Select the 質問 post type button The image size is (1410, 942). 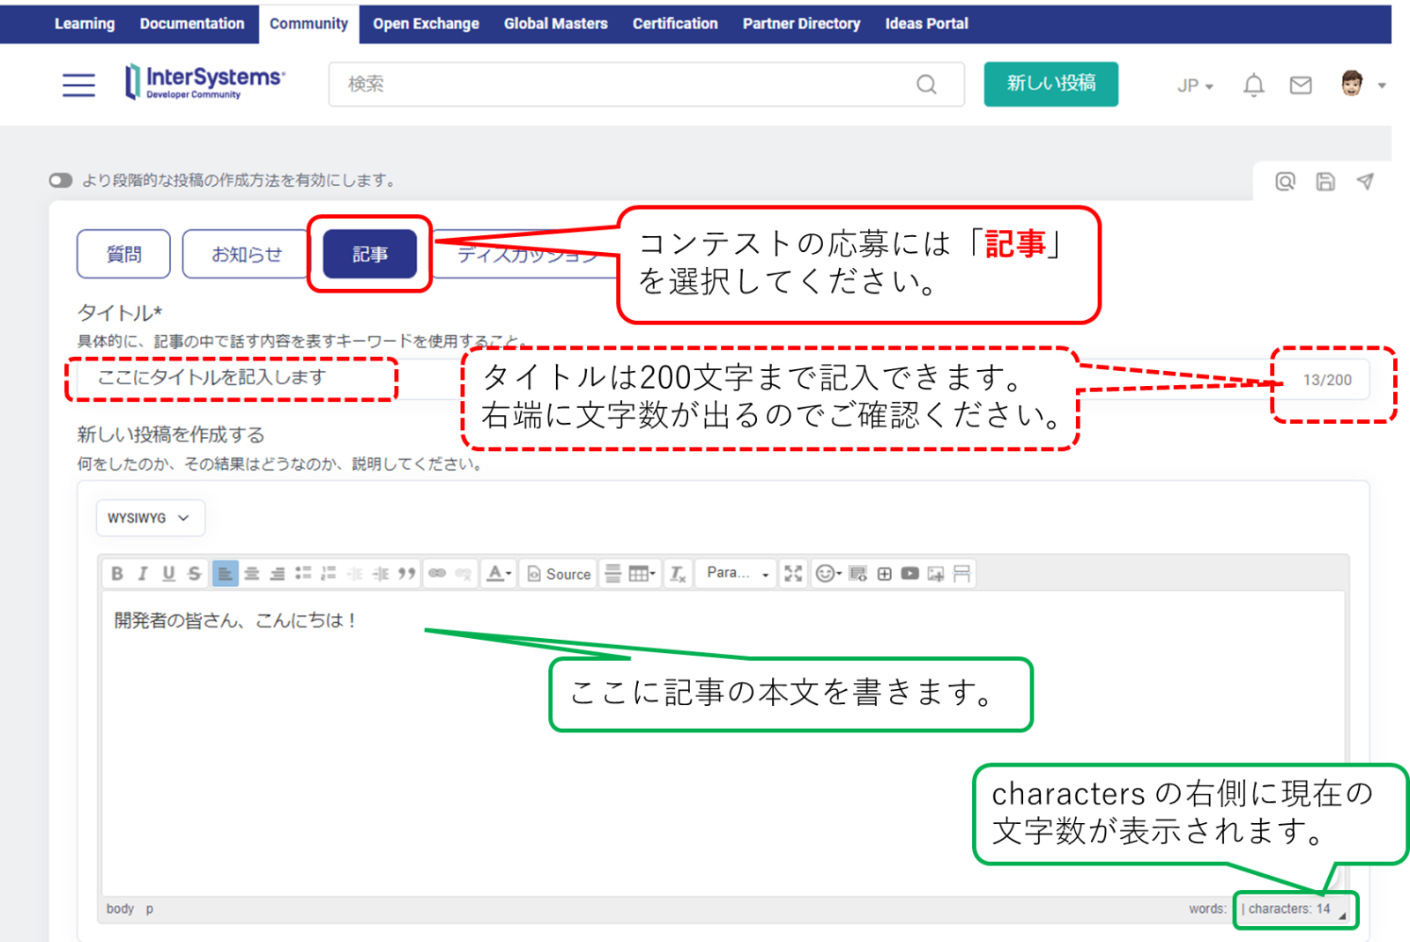click(x=123, y=255)
